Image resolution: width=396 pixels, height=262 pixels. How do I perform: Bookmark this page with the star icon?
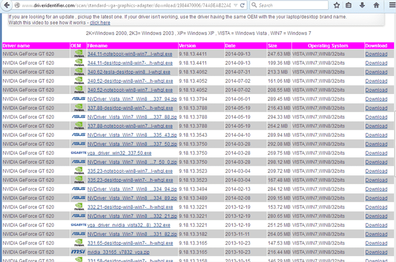pos(337,6)
